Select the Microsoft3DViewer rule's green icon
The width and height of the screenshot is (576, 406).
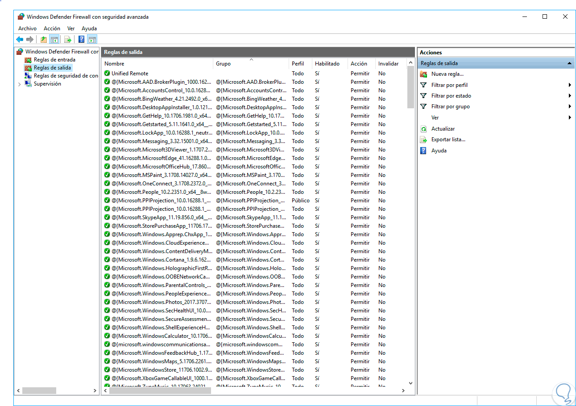pos(107,149)
